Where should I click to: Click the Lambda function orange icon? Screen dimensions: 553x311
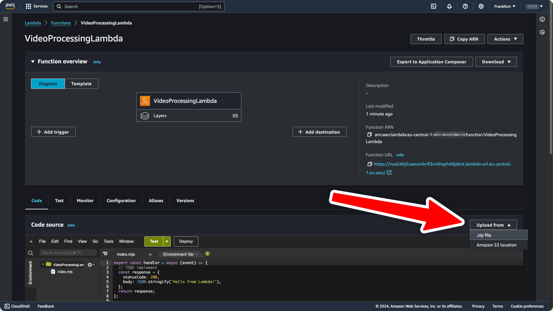tap(145, 101)
